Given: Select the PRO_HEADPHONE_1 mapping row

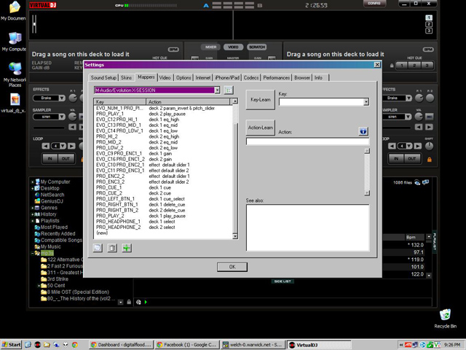Looking at the screenshot, I should [163, 222].
